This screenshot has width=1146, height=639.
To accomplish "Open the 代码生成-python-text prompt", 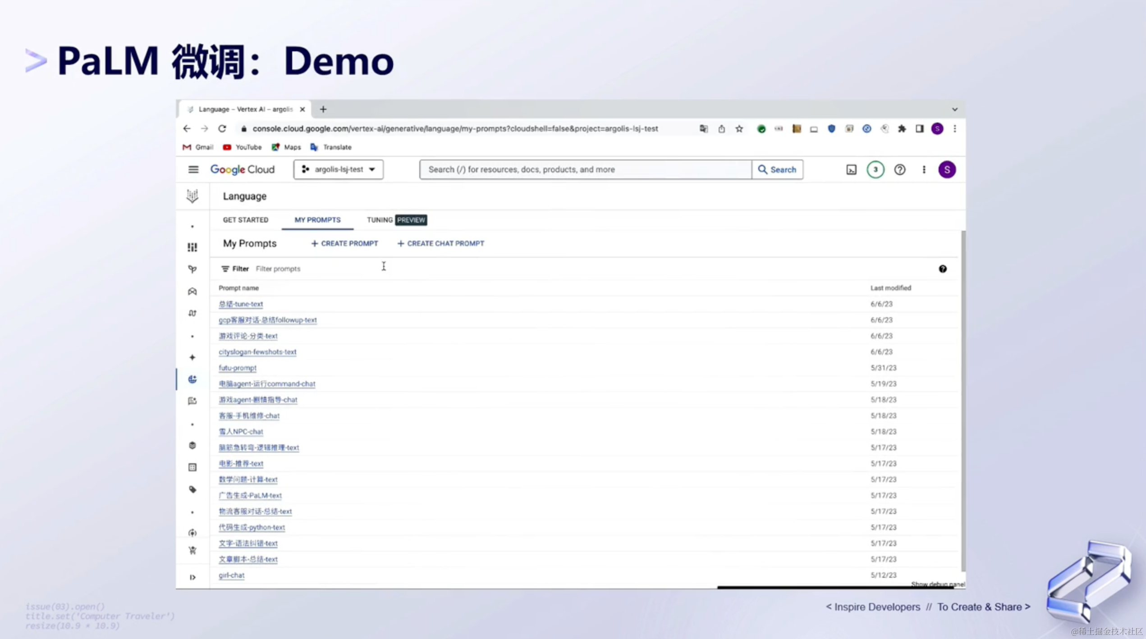I will [x=252, y=527].
